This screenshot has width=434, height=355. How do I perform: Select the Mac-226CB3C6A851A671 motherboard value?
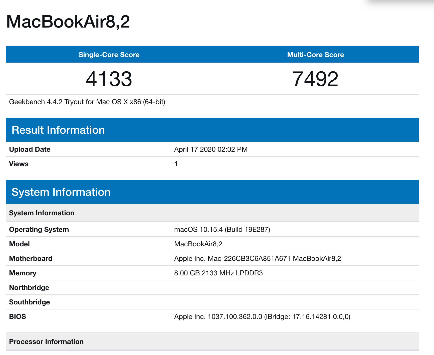[x=258, y=259]
